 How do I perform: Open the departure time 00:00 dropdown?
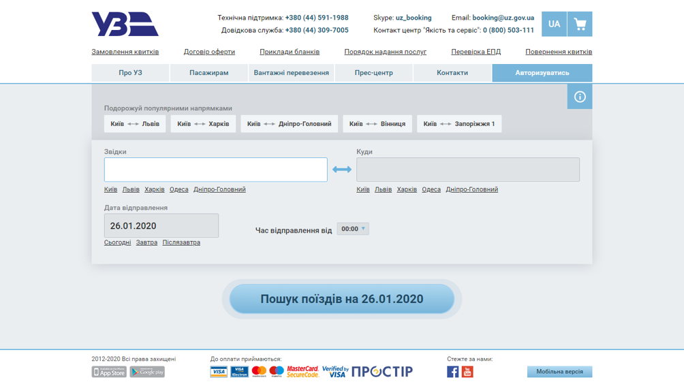click(353, 229)
